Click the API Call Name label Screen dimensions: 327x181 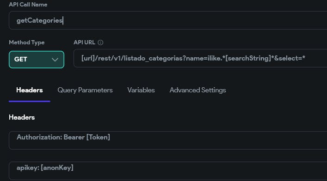pos(28,5)
